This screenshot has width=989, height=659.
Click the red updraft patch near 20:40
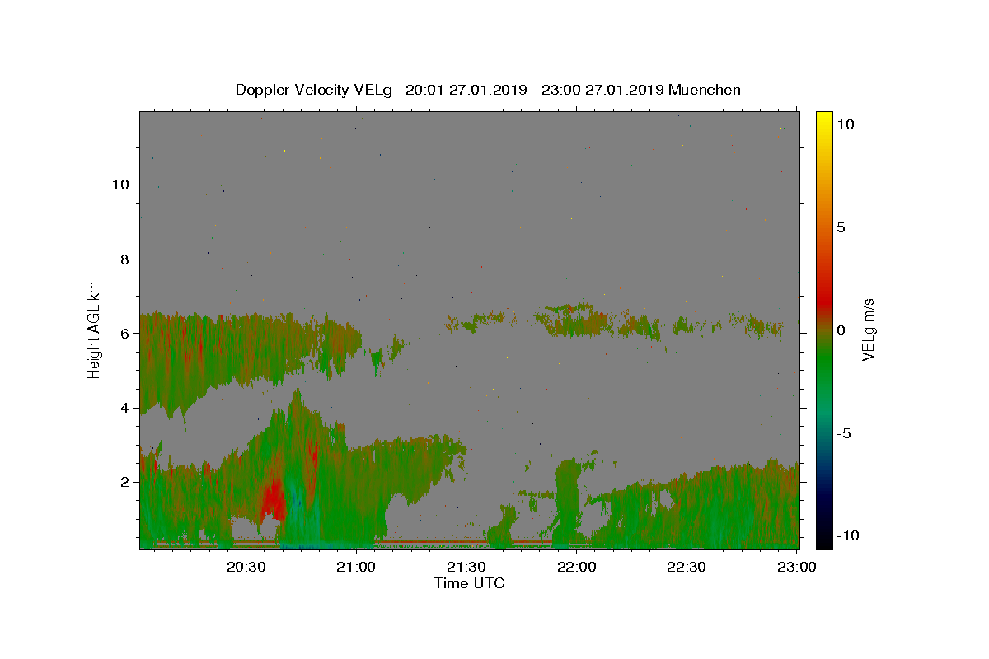click(273, 498)
